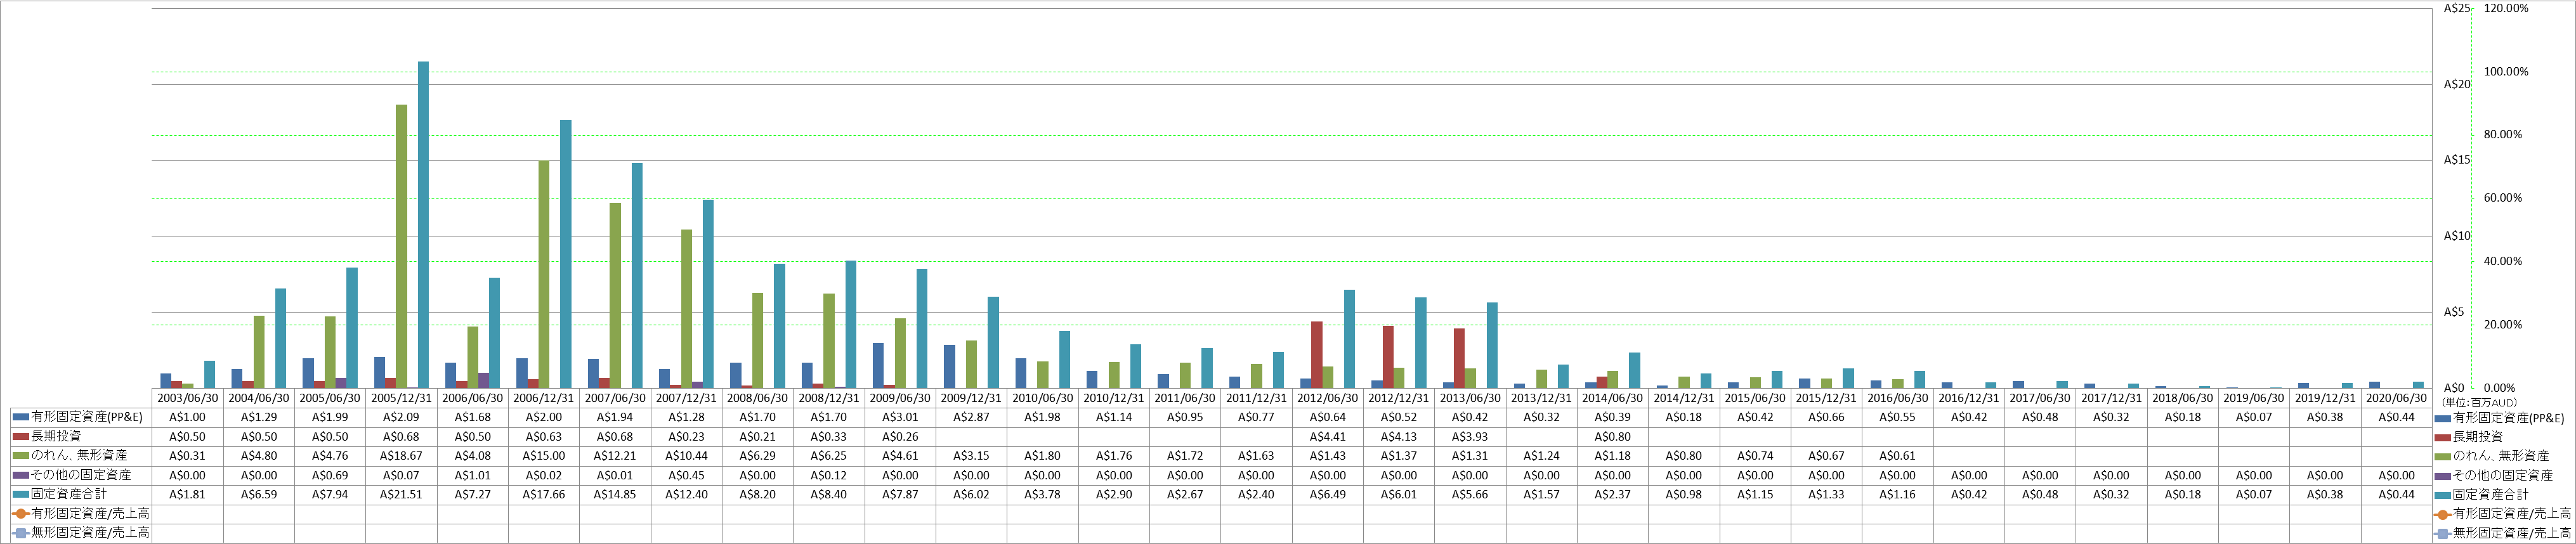The height and width of the screenshot is (544, 2576).
Task: Select the A$2.87 PP&E cell
Action: 971,417
